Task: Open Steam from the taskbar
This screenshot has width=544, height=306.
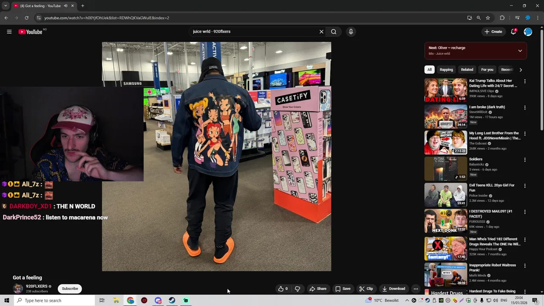Action: (172, 300)
